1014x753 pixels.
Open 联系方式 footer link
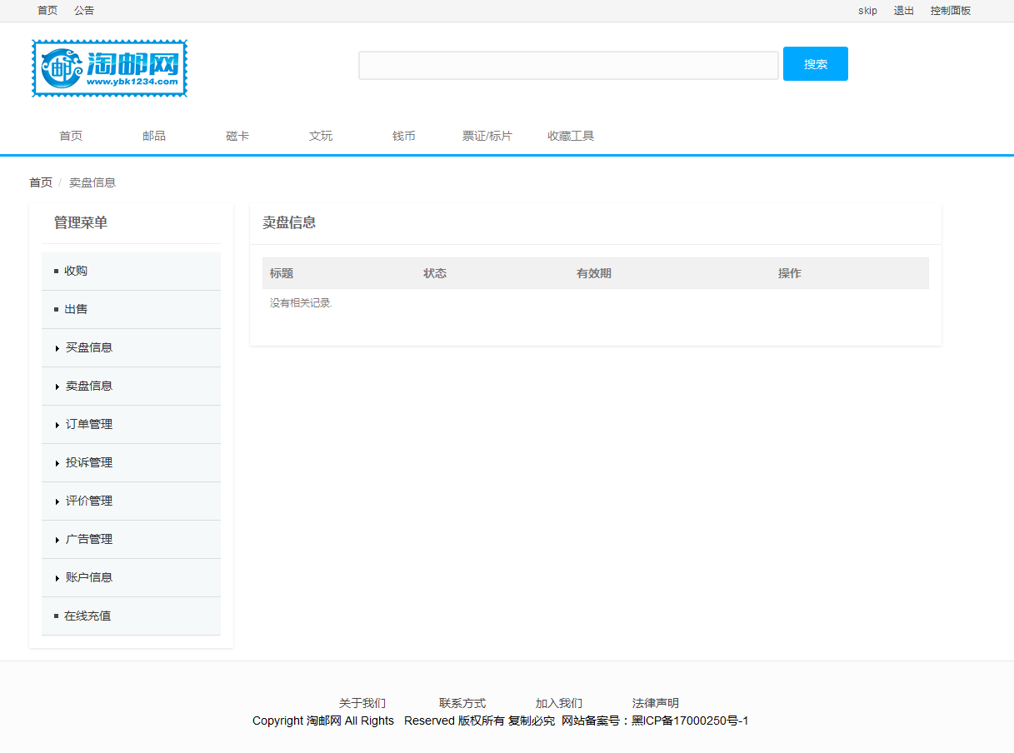click(462, 703)
